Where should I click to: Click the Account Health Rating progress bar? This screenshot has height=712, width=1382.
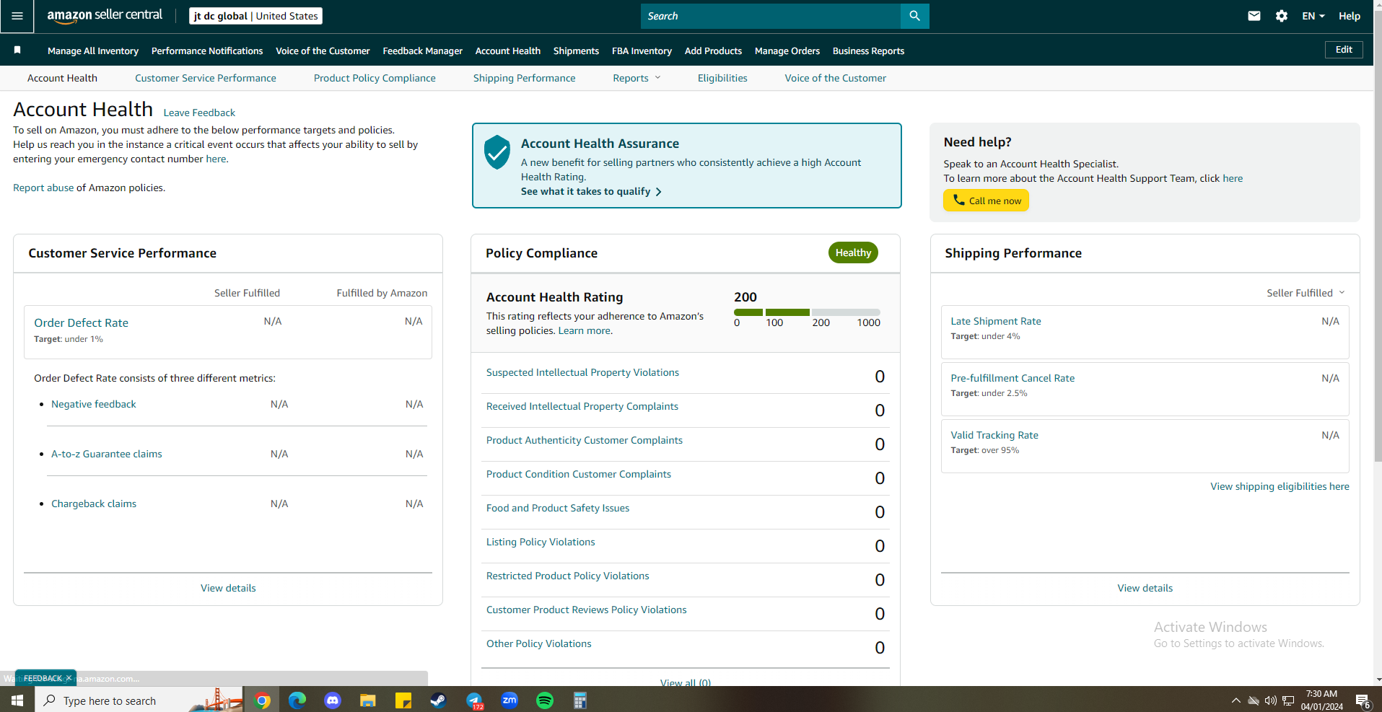807,312
